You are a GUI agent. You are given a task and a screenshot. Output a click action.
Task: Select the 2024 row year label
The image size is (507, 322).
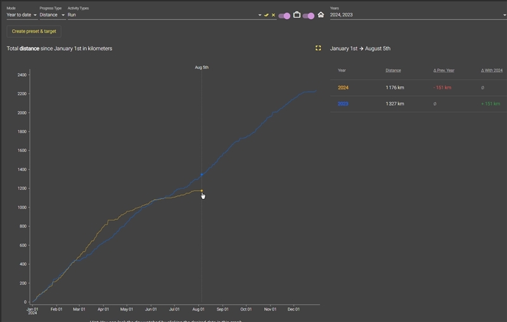point(343,87)
